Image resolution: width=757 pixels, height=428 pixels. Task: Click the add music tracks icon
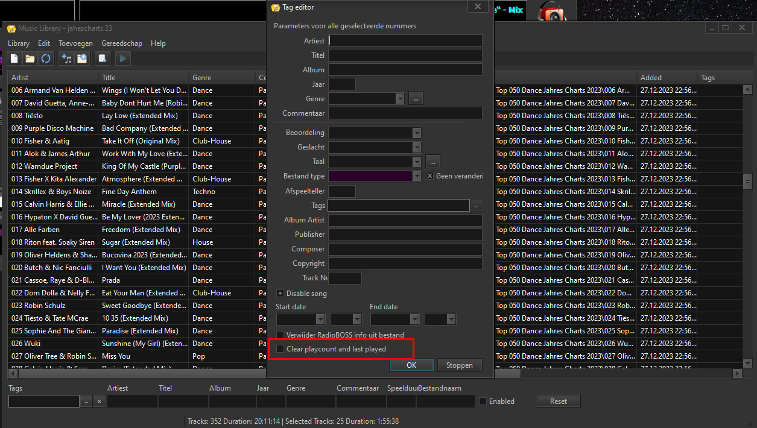tap(66, 58)
